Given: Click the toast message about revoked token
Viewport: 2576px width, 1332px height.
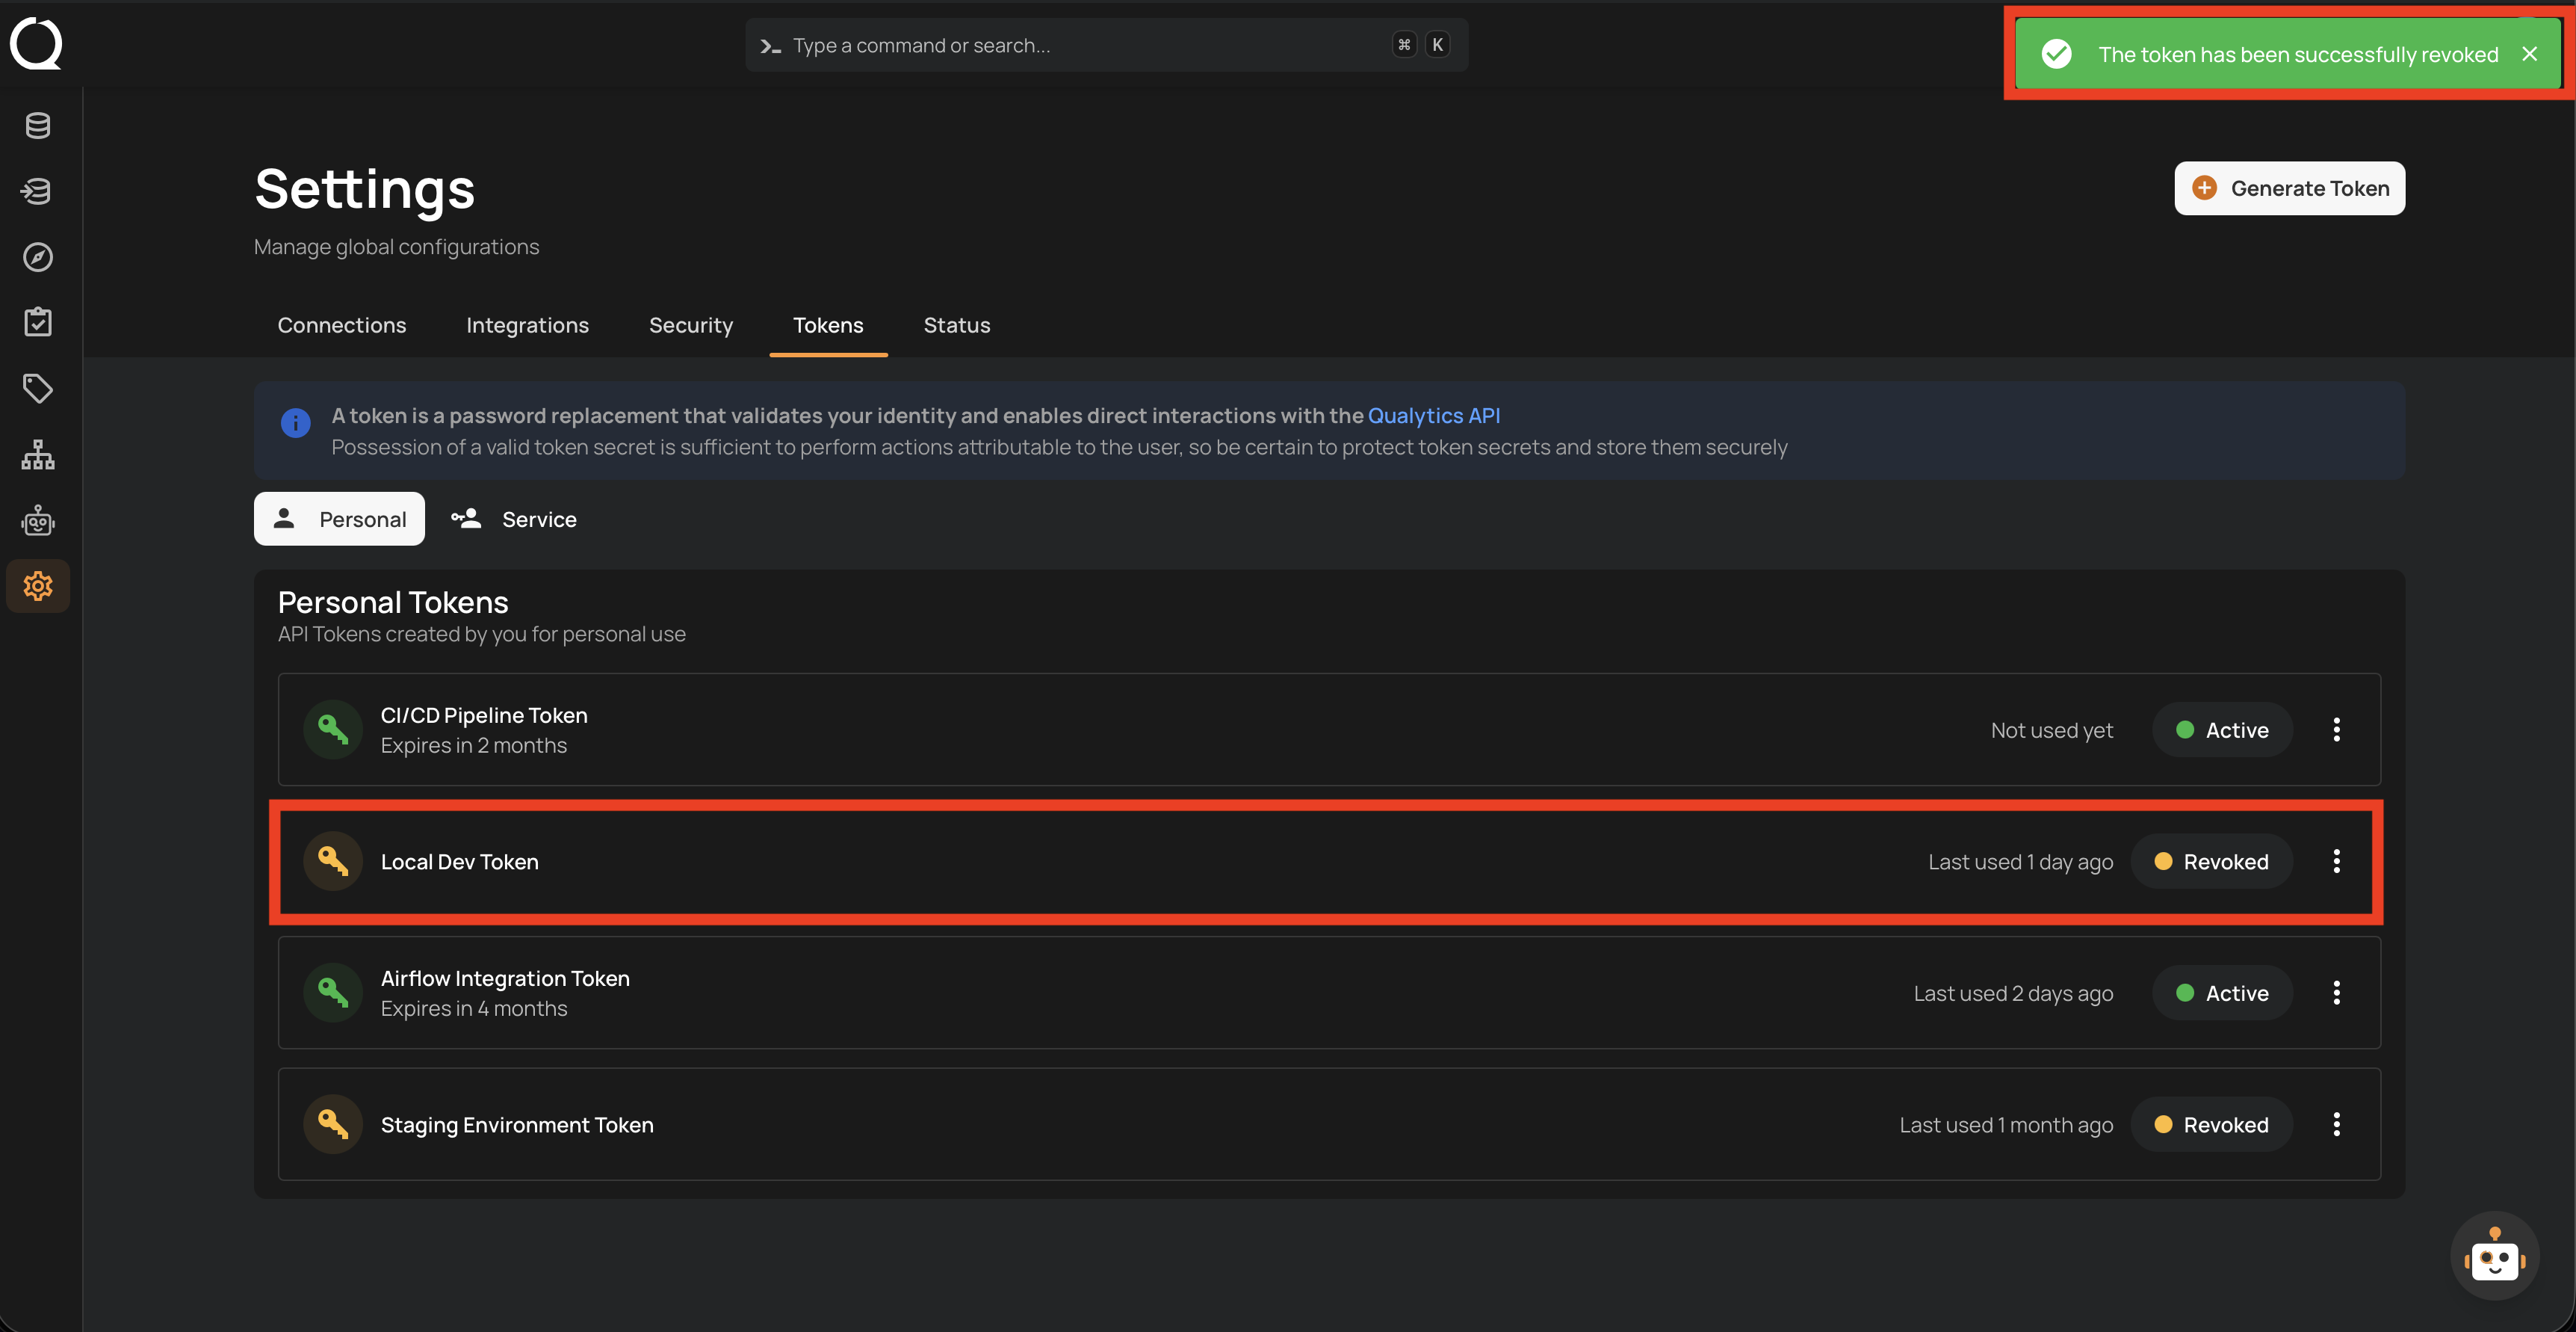Looking at the screenshot, I should [2298, 55].
